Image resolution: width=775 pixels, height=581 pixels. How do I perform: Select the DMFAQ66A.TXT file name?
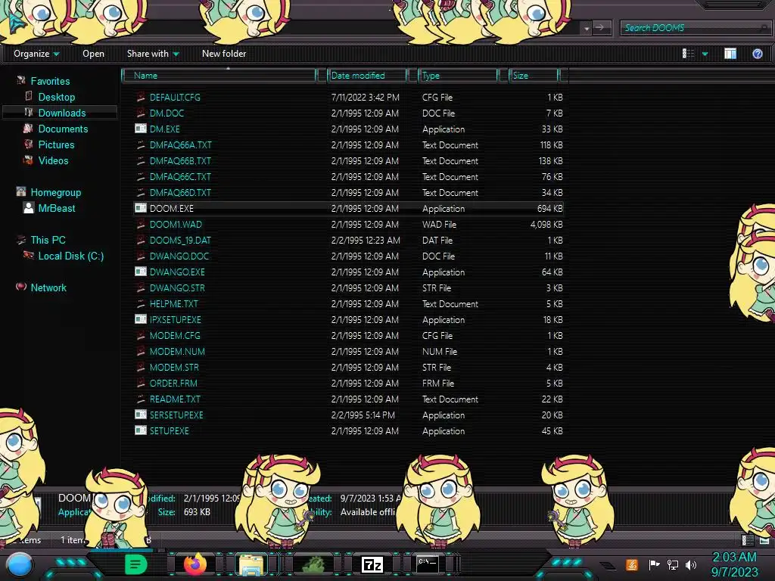[180, 144]
